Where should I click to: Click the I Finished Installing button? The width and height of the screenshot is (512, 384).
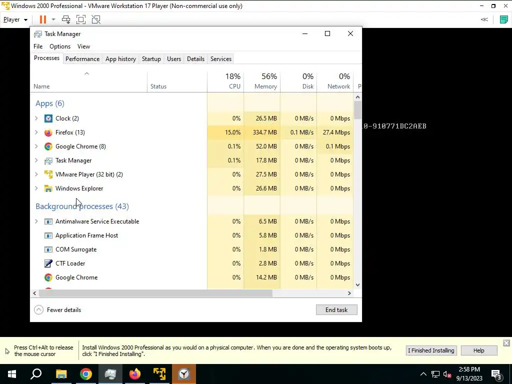[x=431, y=350]
